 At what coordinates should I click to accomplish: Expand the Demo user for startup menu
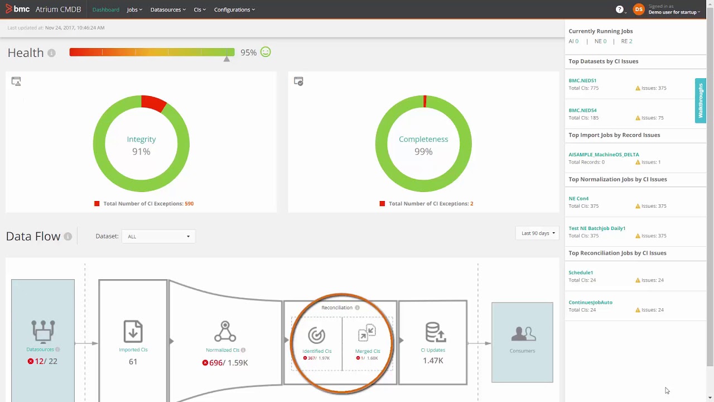(x=674, y=12)
